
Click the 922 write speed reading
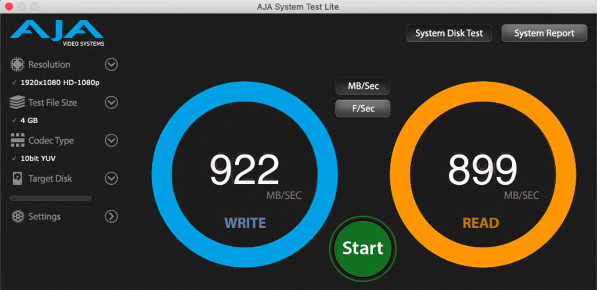[245, 170]
